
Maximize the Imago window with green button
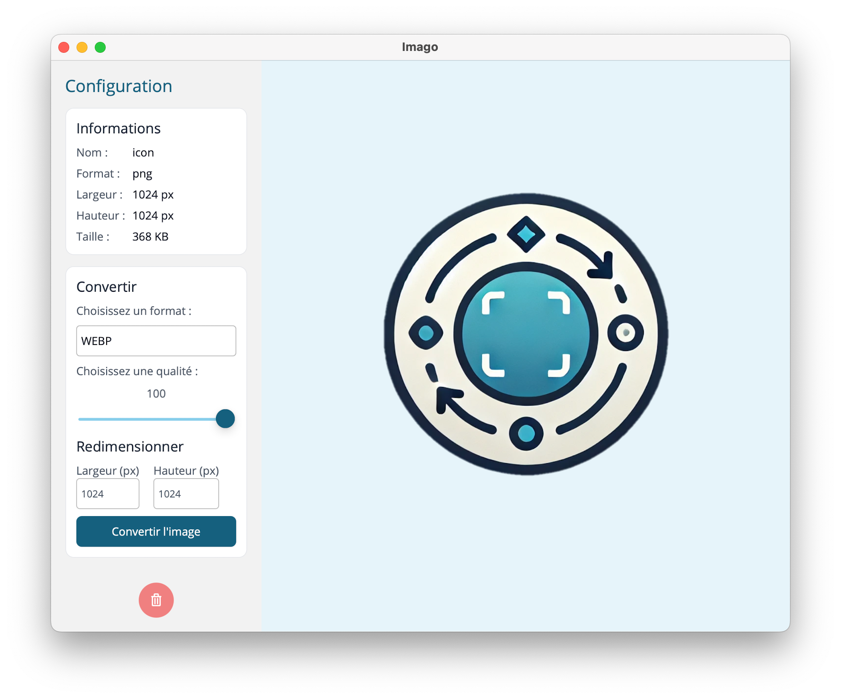pos(100,47)
